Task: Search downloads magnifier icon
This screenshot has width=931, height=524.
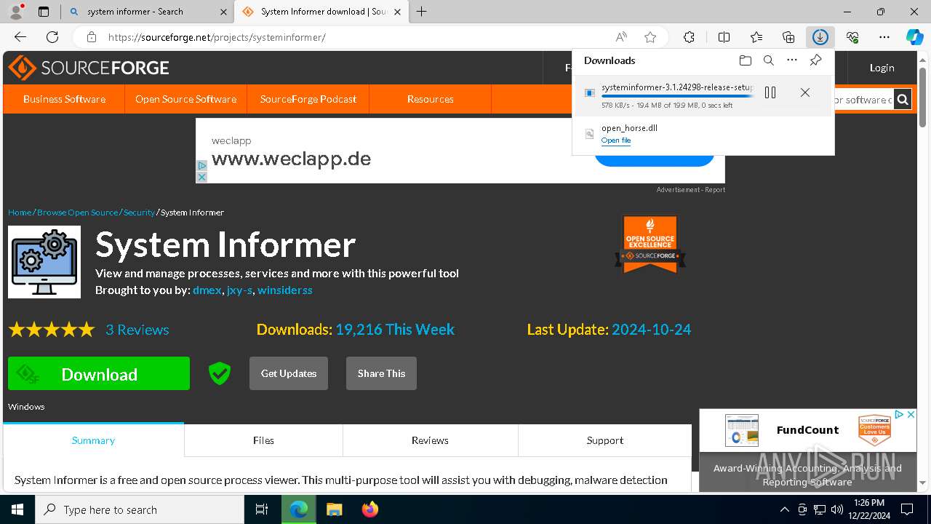Action: [769, 60]
